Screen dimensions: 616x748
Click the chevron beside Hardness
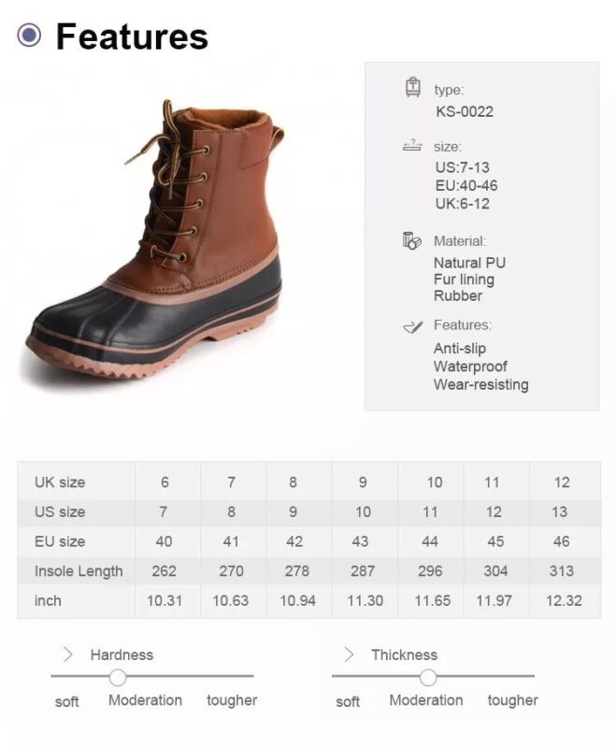(67, 654)
